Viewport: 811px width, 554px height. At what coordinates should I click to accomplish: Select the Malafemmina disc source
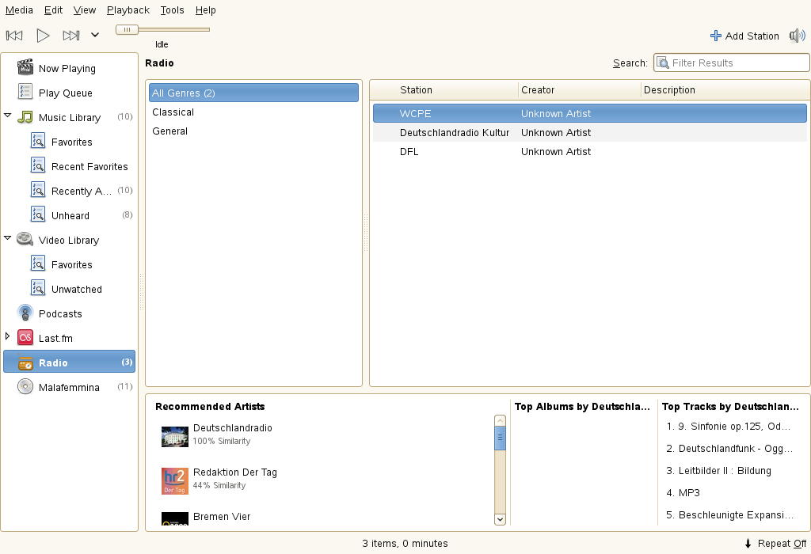(x=69, y=387)
